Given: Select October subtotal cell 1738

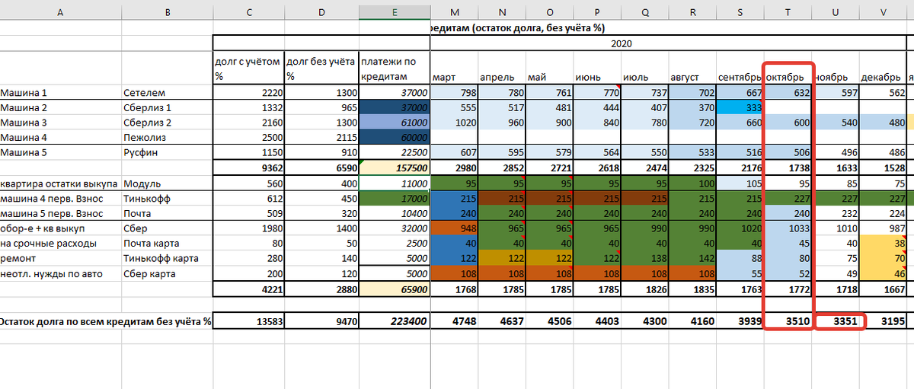Looking at the screenshot, I should tap(788, 168).
